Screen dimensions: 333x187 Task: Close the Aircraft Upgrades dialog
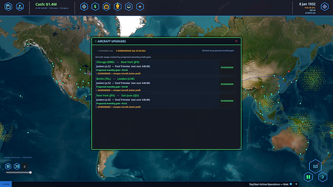point(236,41)
